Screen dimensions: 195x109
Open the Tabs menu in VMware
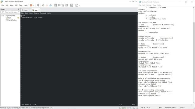click(x=21, y=5)
